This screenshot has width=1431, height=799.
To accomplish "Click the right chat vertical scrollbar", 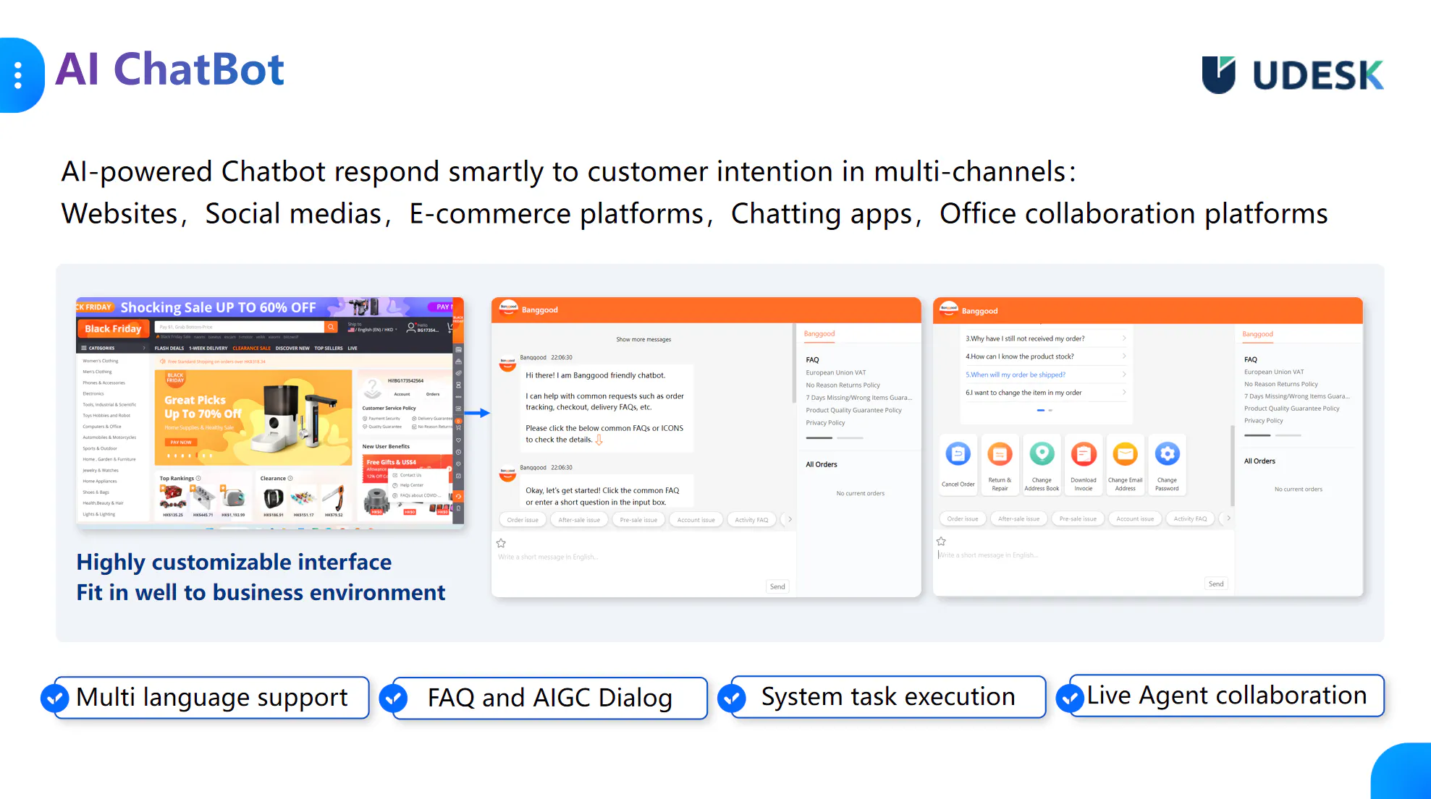I will pyautogui.click(x=1232, y=465).
